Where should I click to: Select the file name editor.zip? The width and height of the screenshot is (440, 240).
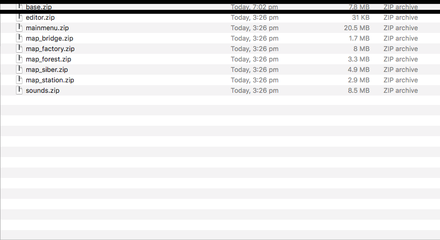point(40,18)
